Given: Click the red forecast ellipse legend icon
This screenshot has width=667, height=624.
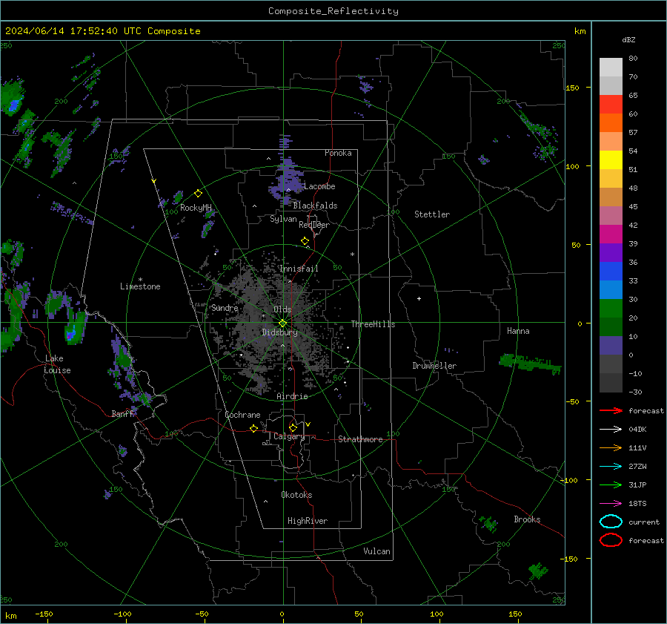Looking at the screenshot, I should pyautogui.click(x=611, y=540).
